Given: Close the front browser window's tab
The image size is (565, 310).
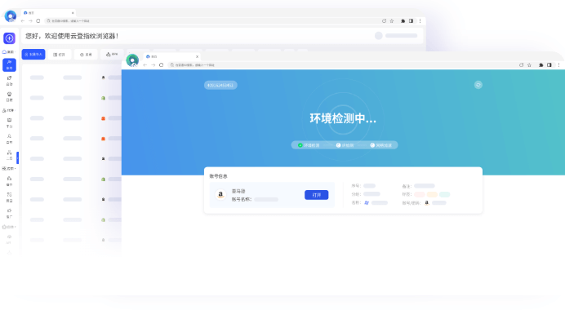Looking at the screenshot, I should pos(197,56).
